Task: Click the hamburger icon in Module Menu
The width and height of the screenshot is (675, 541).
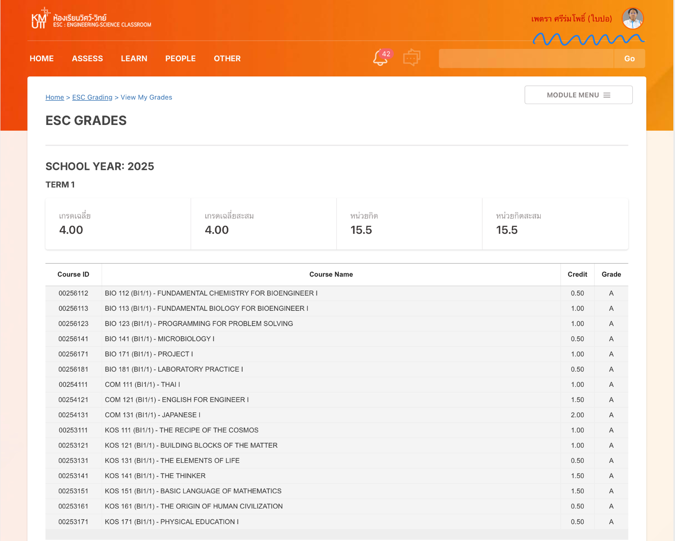Action: (x=607, y=95)
